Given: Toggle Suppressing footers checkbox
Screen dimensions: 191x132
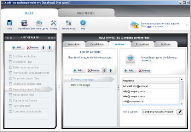Looking at the screenshot, I should pos(10,100).
